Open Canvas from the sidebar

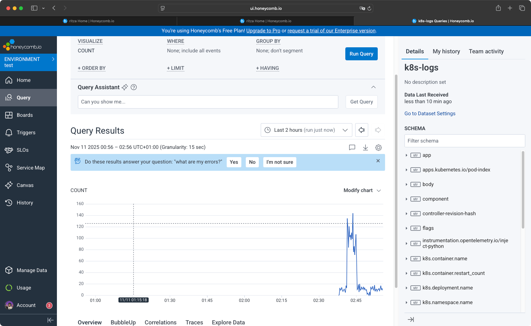click(25, 185)
